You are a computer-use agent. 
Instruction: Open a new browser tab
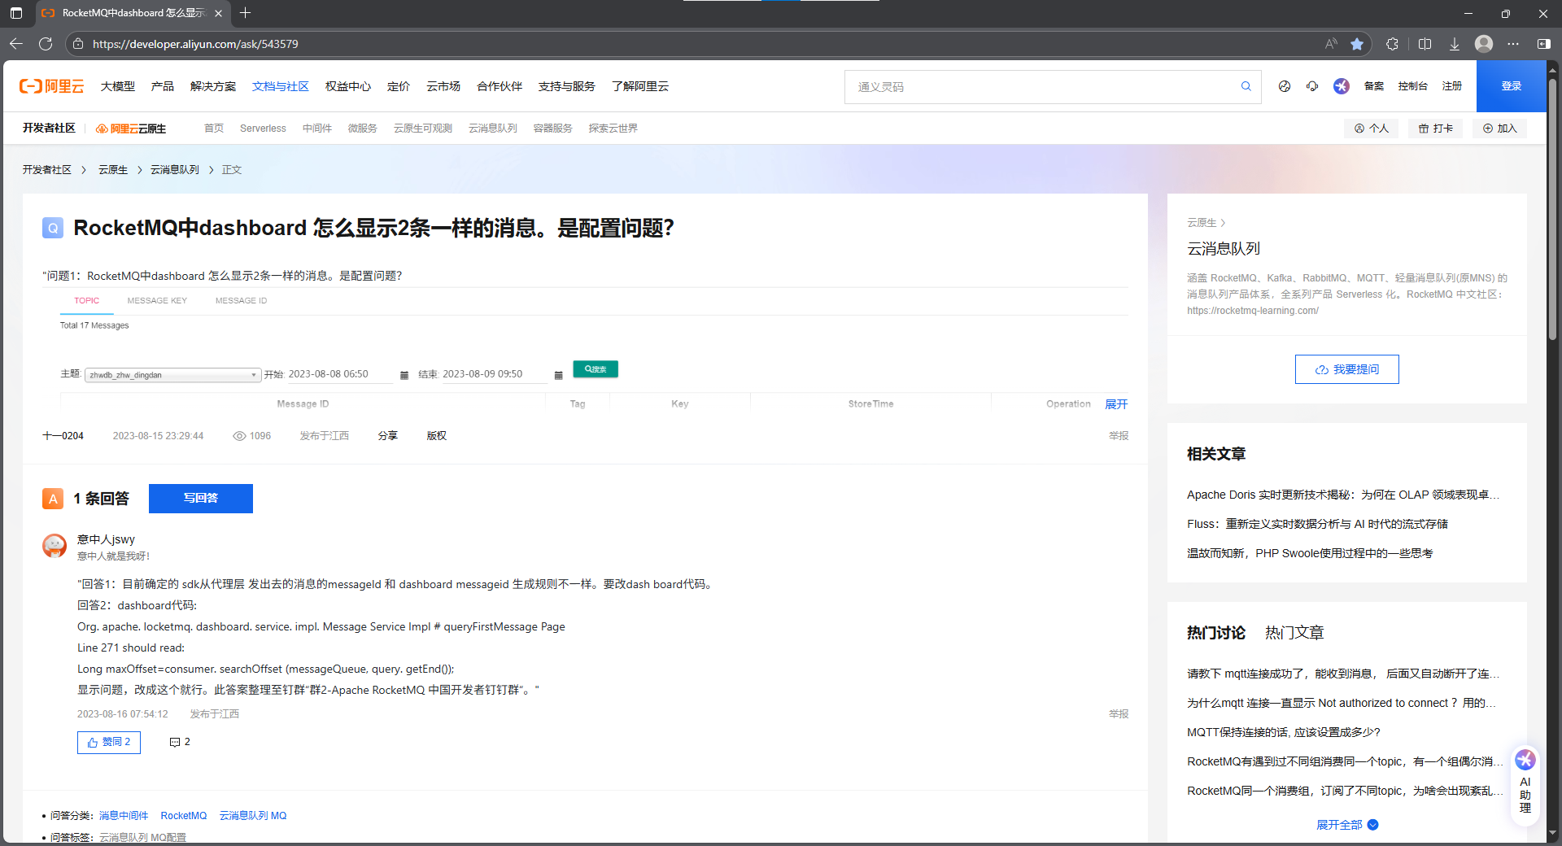click(246, 13)
